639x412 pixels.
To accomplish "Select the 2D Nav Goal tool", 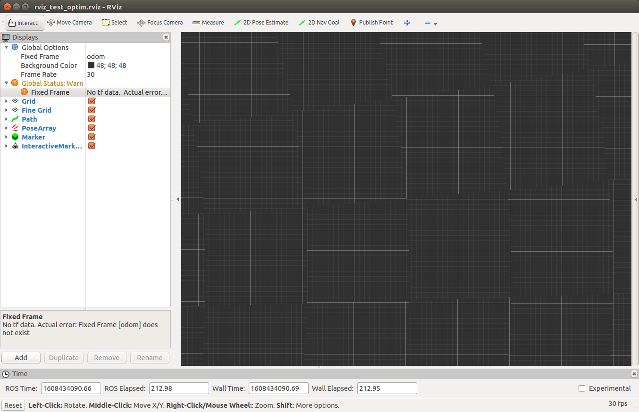I will pos(319,22).
